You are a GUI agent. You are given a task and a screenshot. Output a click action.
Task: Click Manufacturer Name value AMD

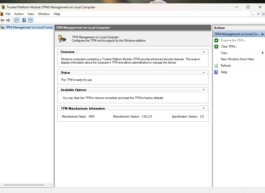[92, 117]
